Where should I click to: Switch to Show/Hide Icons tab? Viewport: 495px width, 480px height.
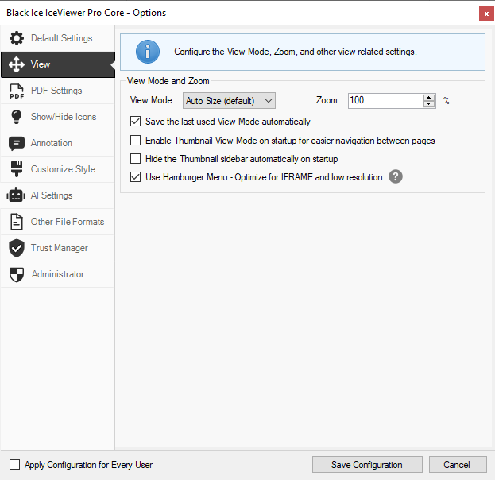[x=57, y=117]
